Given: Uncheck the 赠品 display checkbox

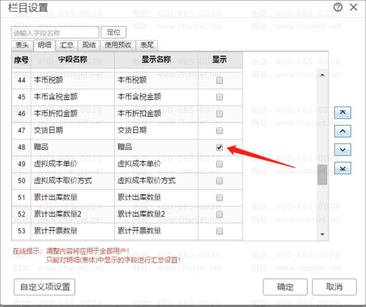Looking at the screenshot, I should pyautogui.click(x=219, y=148).
